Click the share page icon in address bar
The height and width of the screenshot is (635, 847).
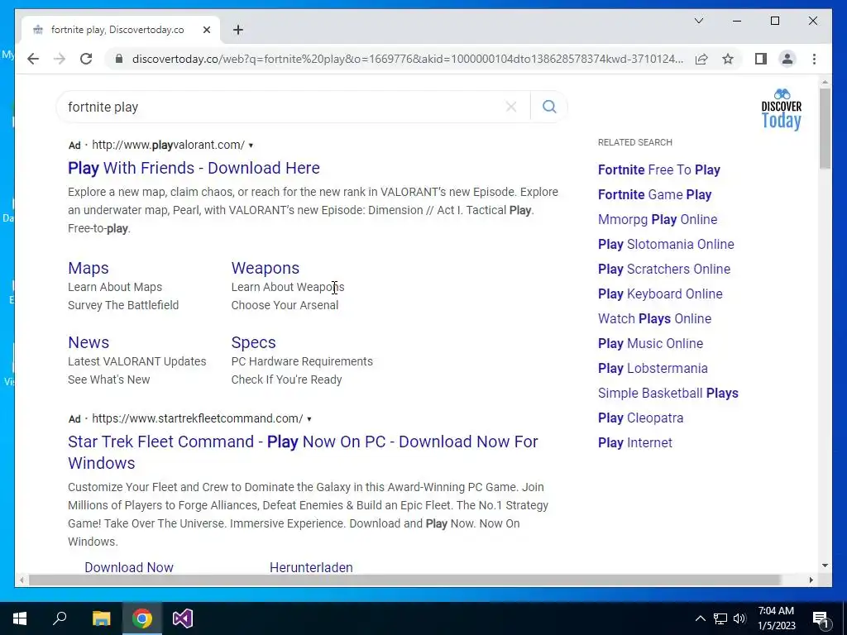[x=701, y=59]
